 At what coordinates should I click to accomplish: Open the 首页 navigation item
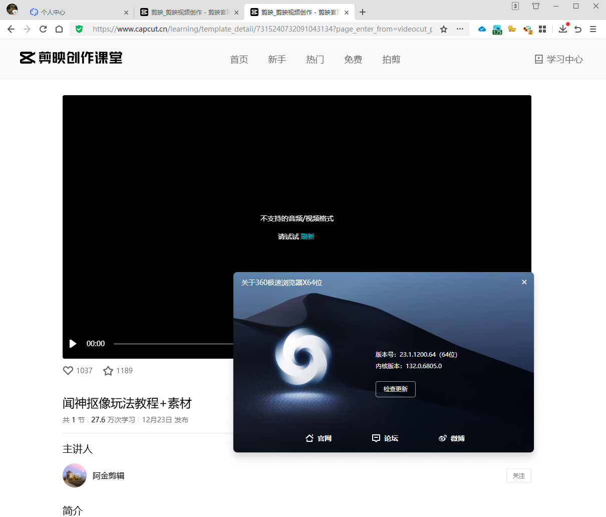(239, 60)
